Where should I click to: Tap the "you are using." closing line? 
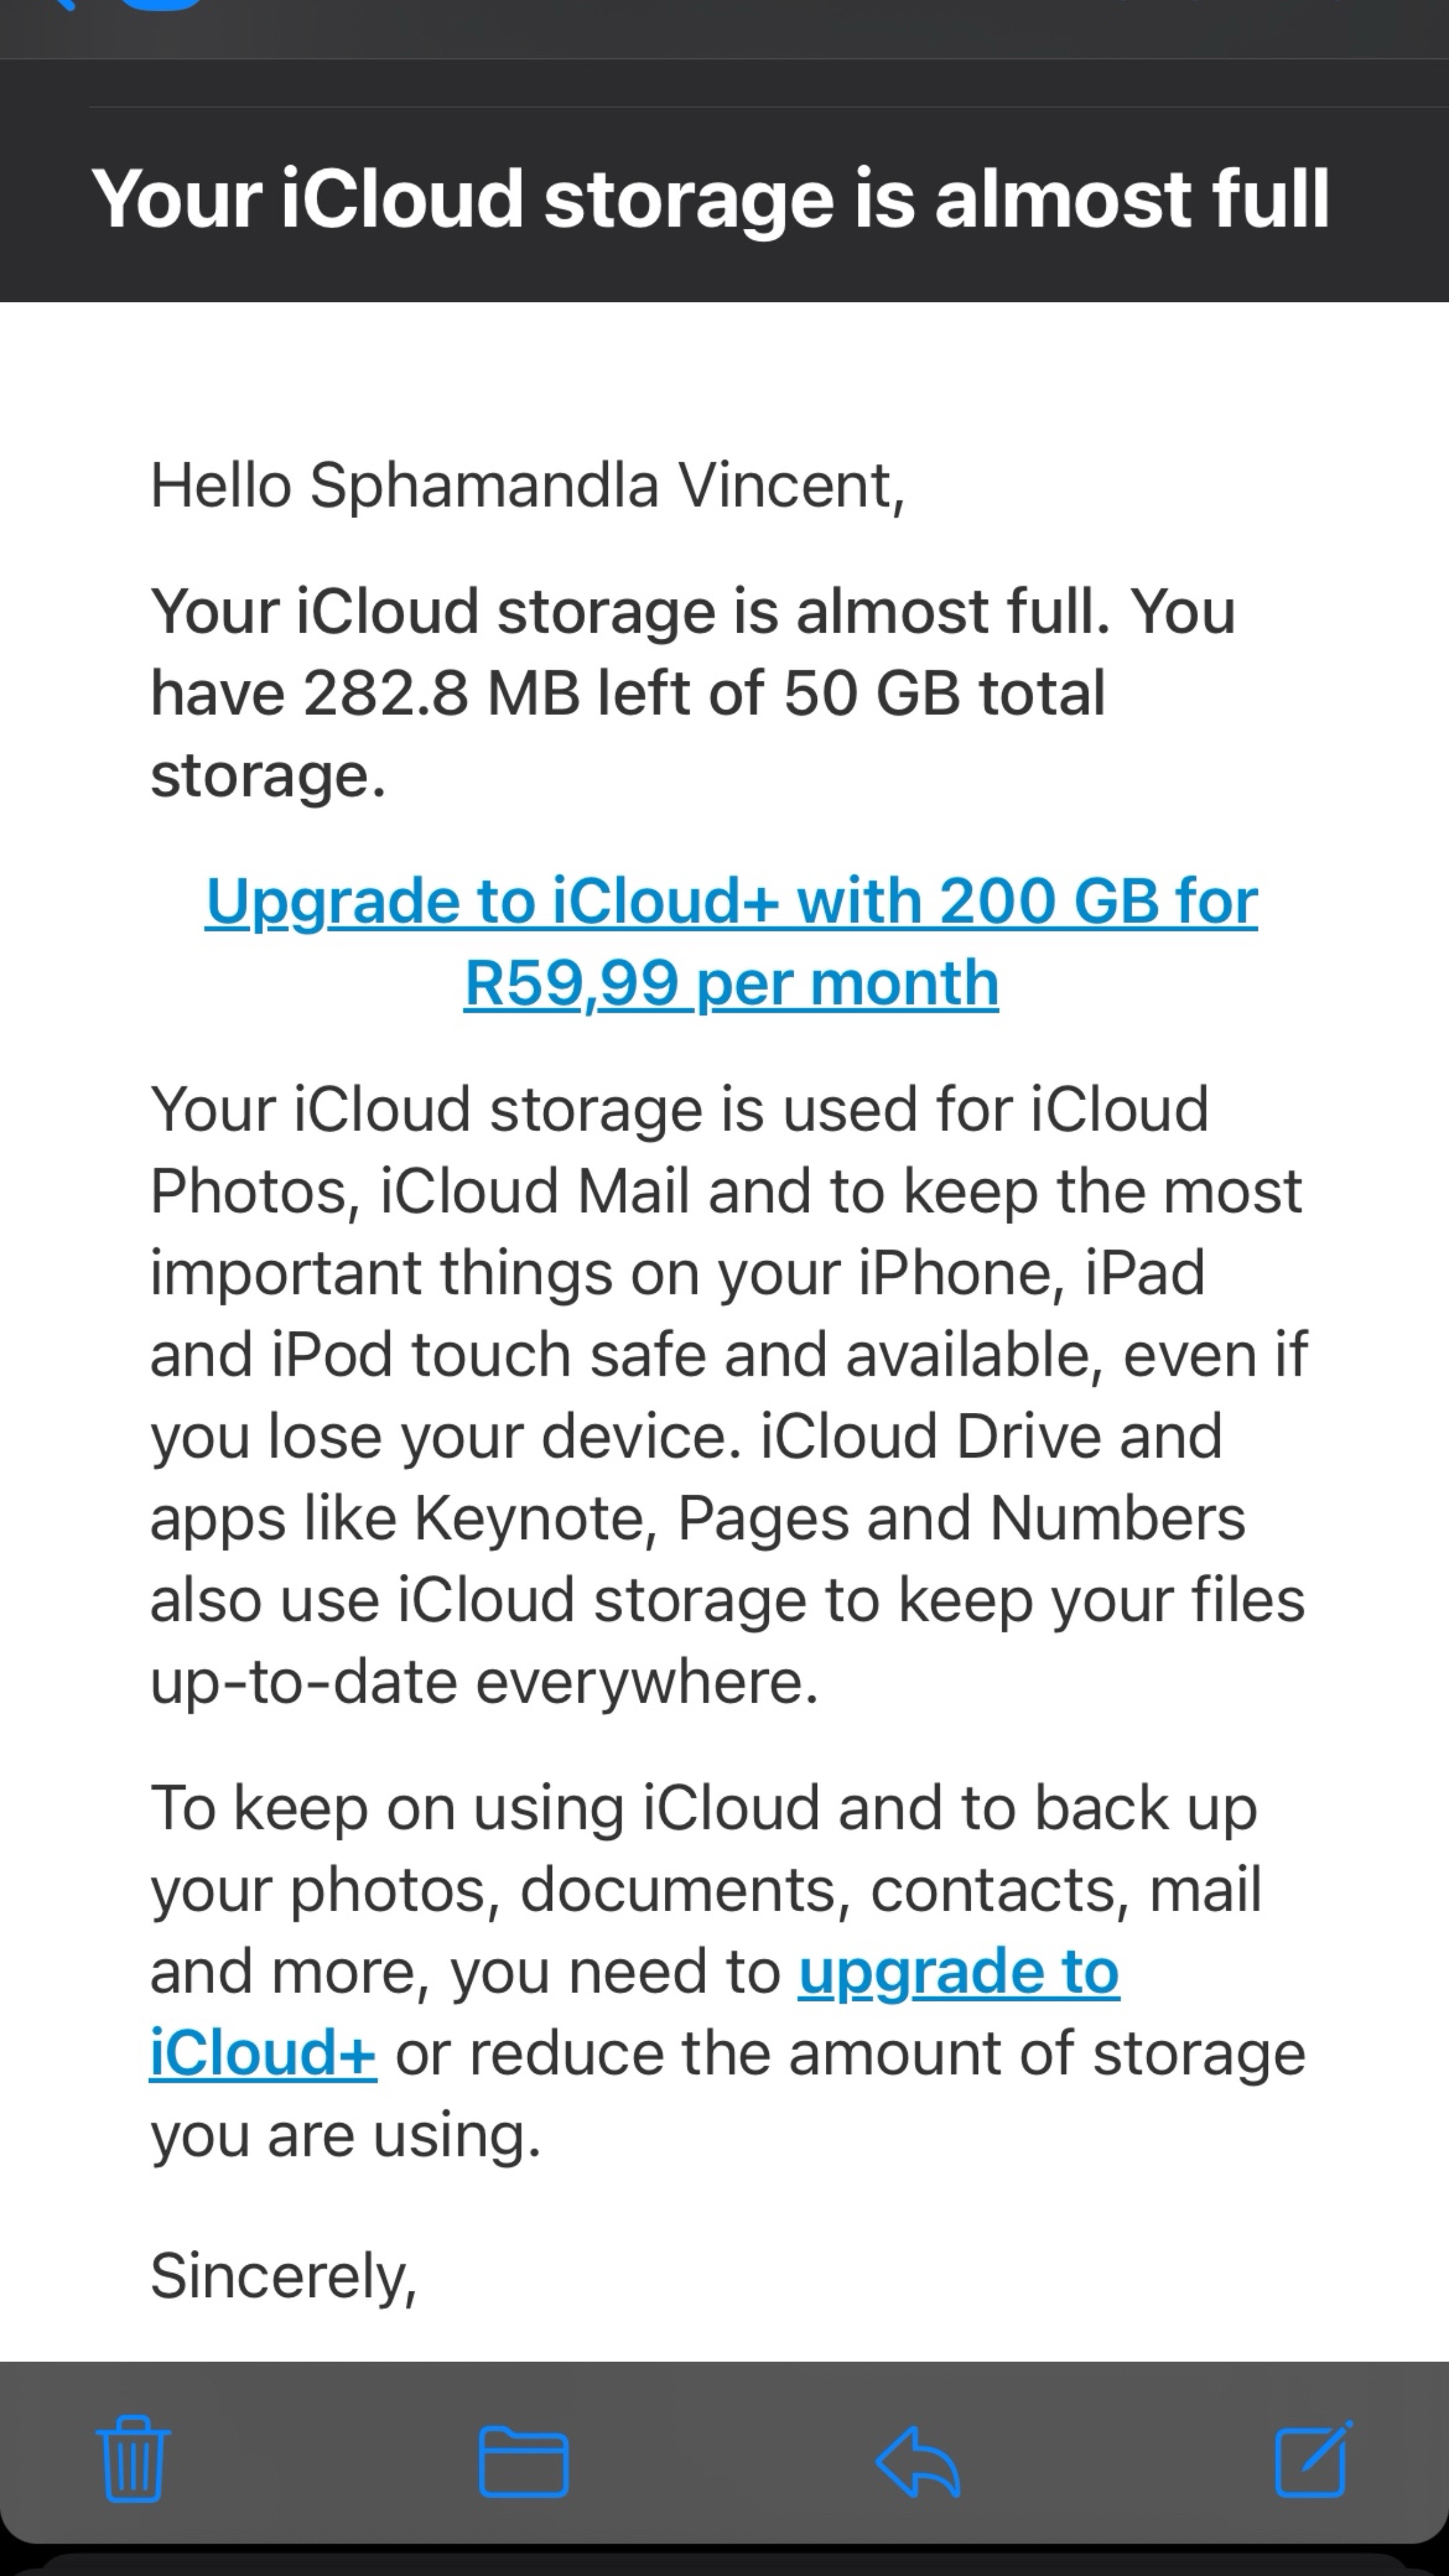345,2134
